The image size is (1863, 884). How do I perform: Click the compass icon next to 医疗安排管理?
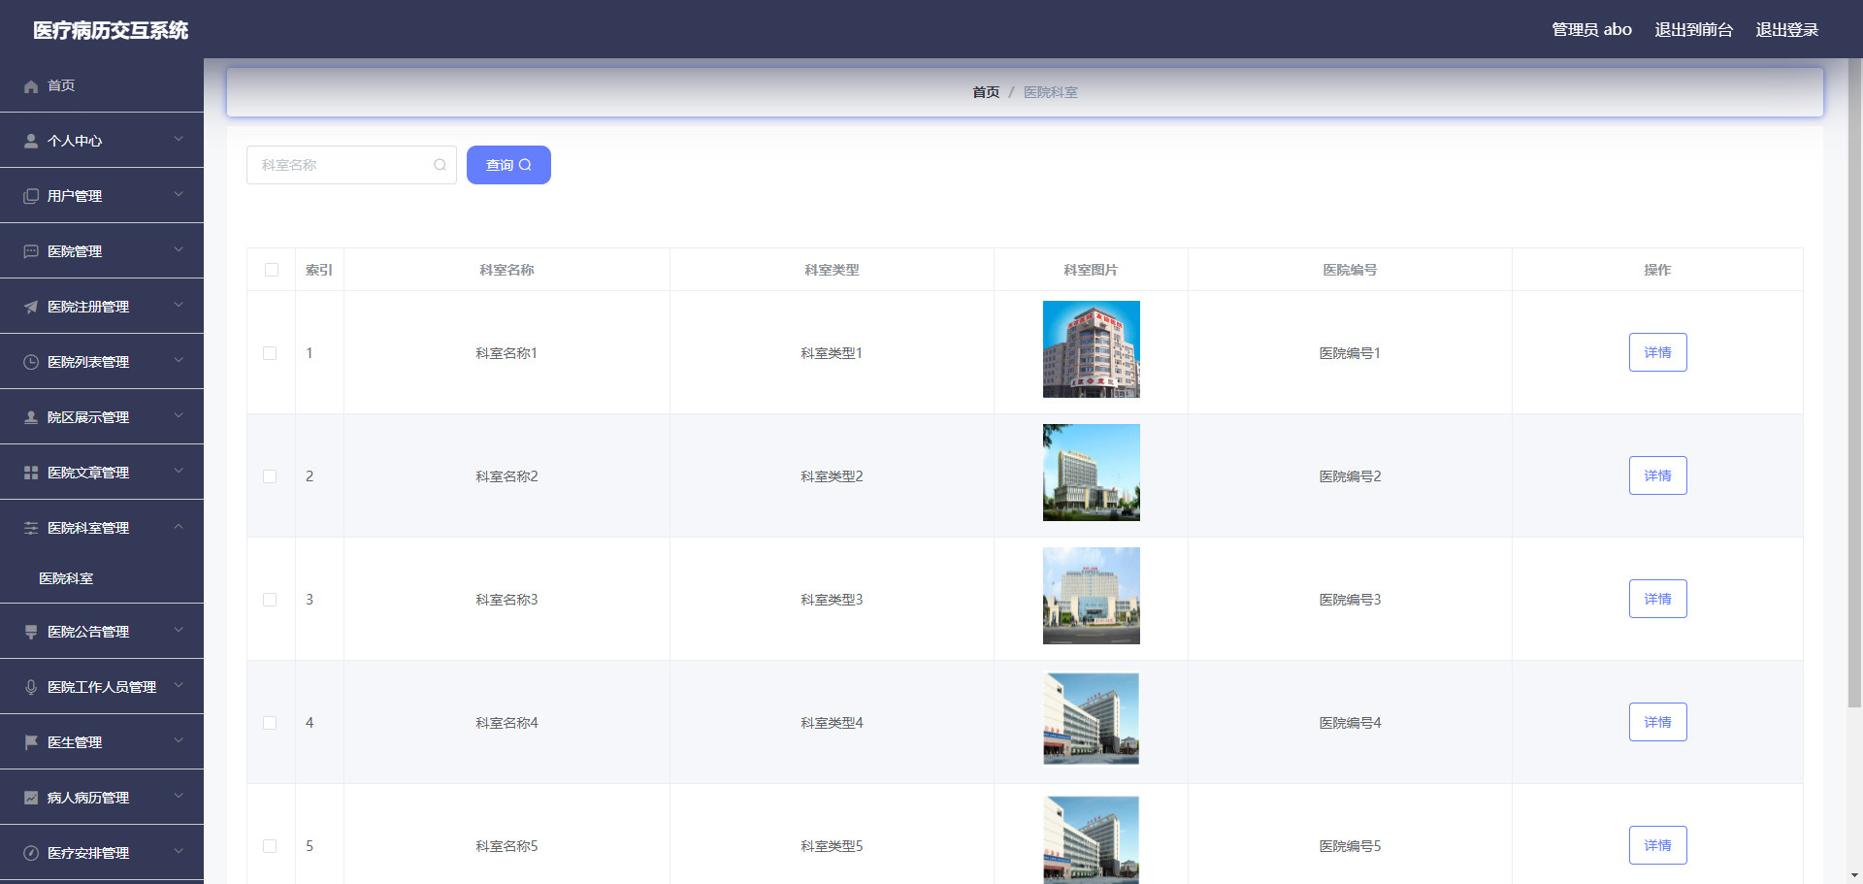coord(31,853)
